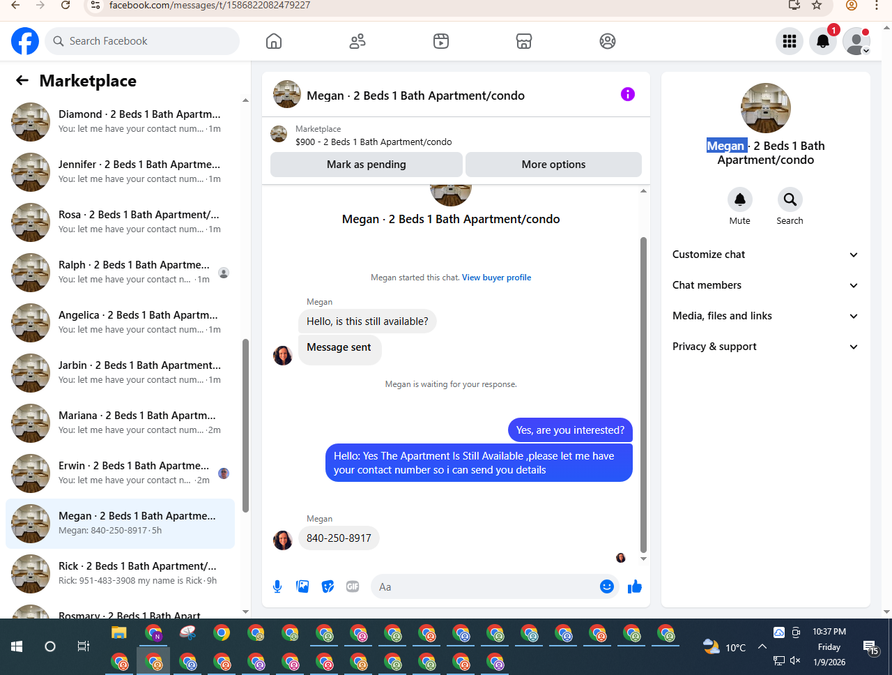Open the Friends tab icon
The width and height of the screenshot is (892, 675).
tap(357, 41)
